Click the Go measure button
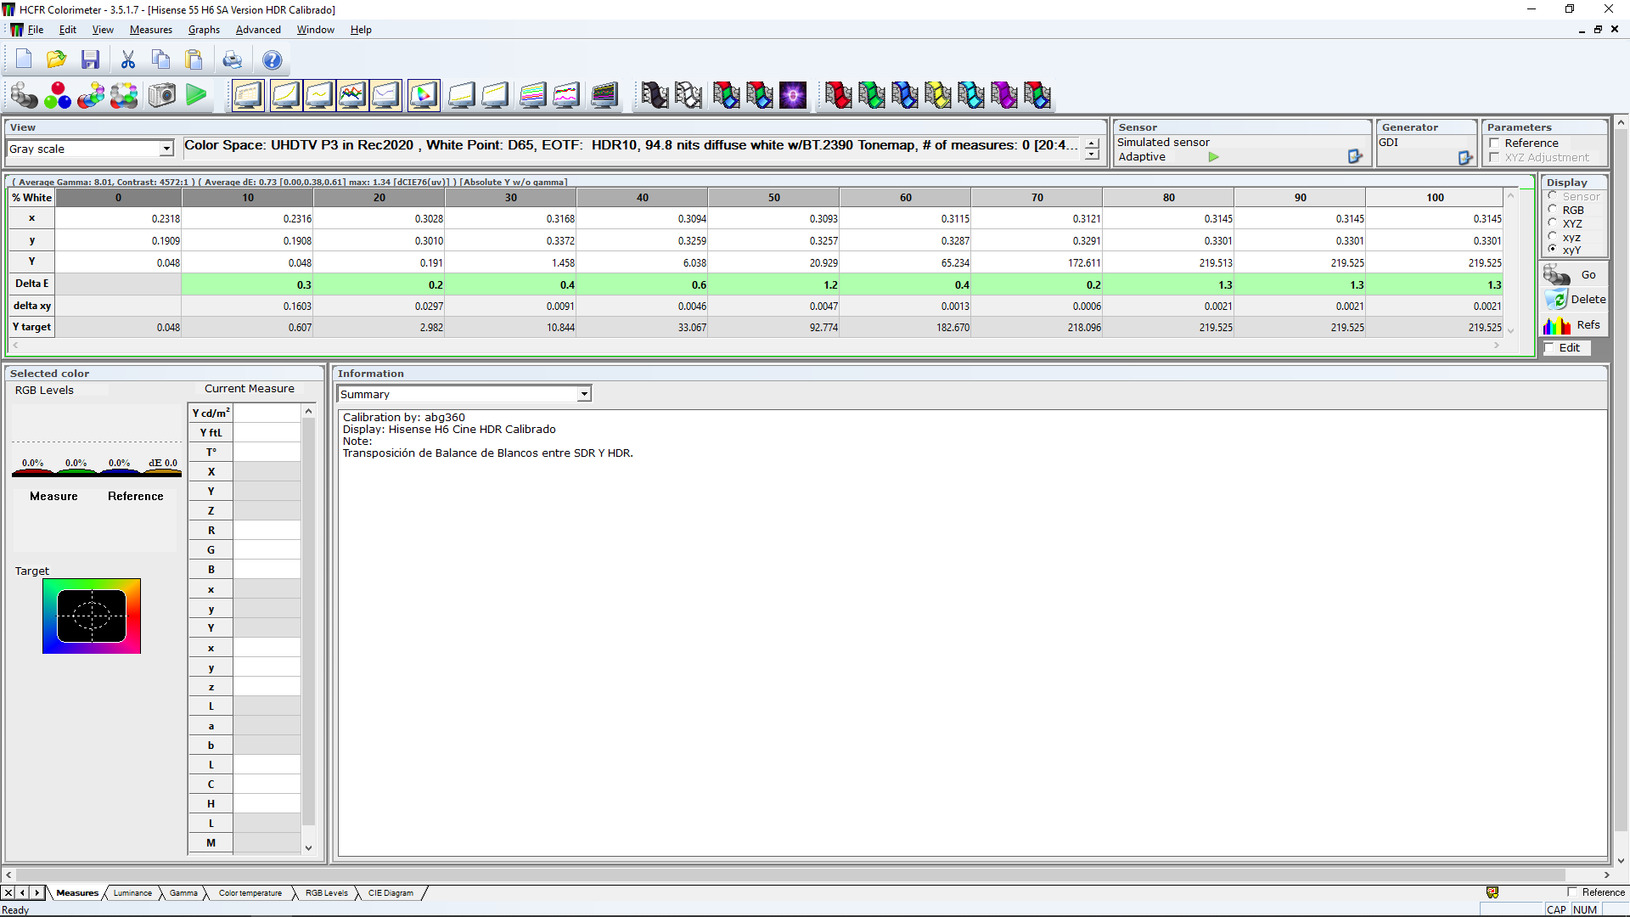Viewport: 1630px width, 917px height. click(1573, 274)
